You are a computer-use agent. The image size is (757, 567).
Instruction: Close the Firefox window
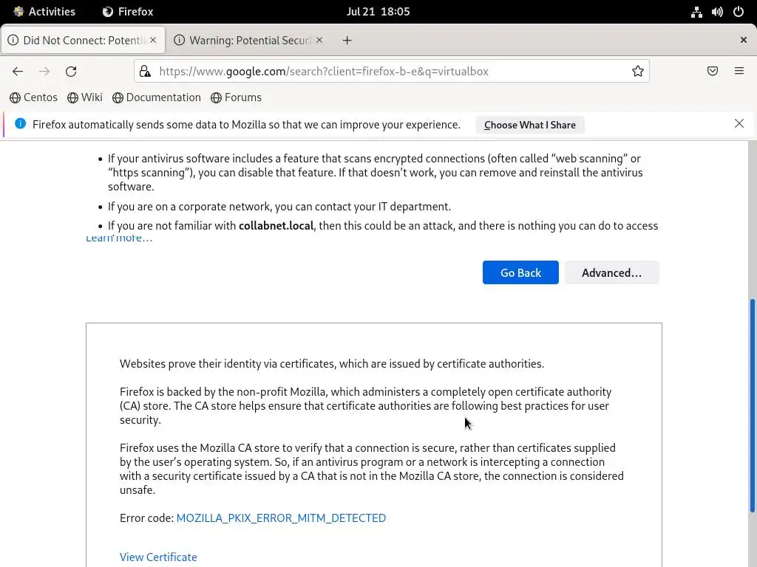pos(744,40)
